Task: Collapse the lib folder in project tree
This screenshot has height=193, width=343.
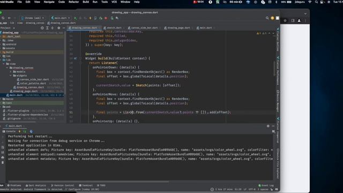Action: [x=1, y=60]
